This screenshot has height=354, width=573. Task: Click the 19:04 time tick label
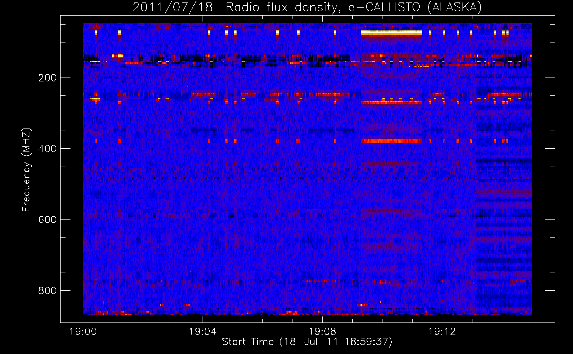[203, 332]
